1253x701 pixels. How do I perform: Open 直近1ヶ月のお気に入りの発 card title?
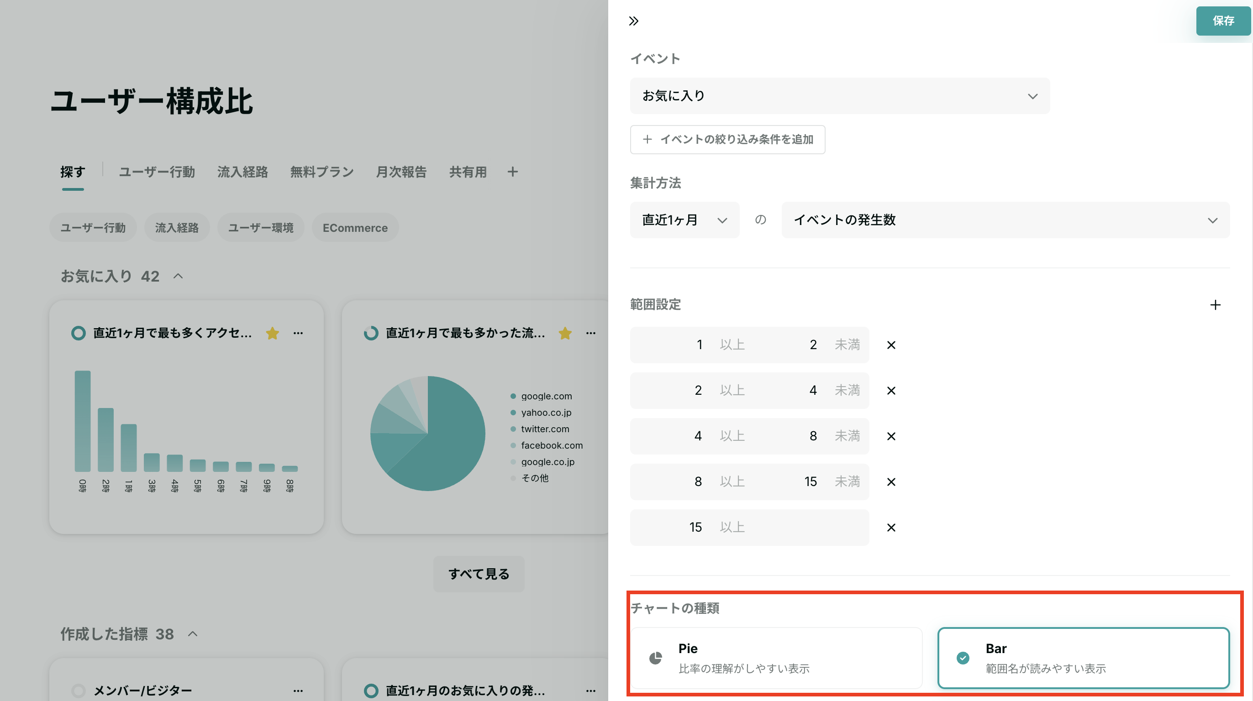pyautogui.click(x=465, y=691)
